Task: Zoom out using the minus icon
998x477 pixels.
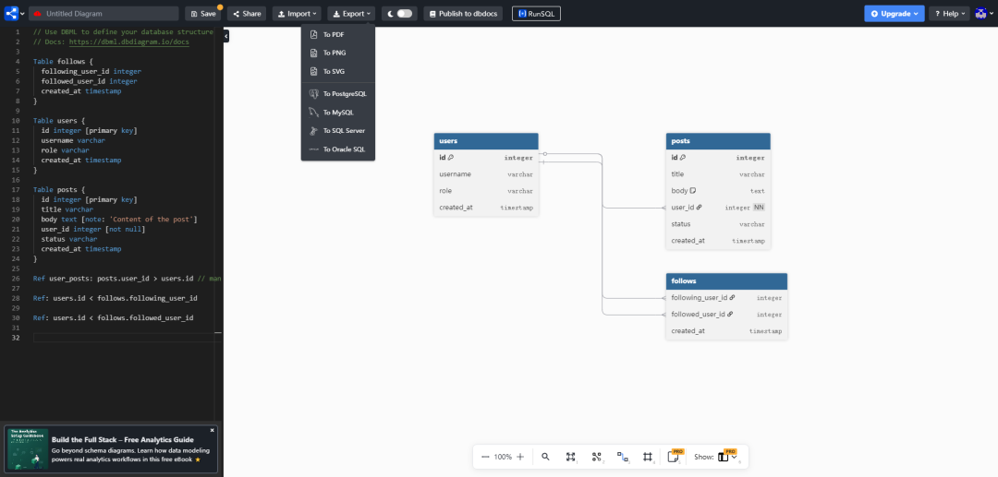Action: (x=486, y=457)
